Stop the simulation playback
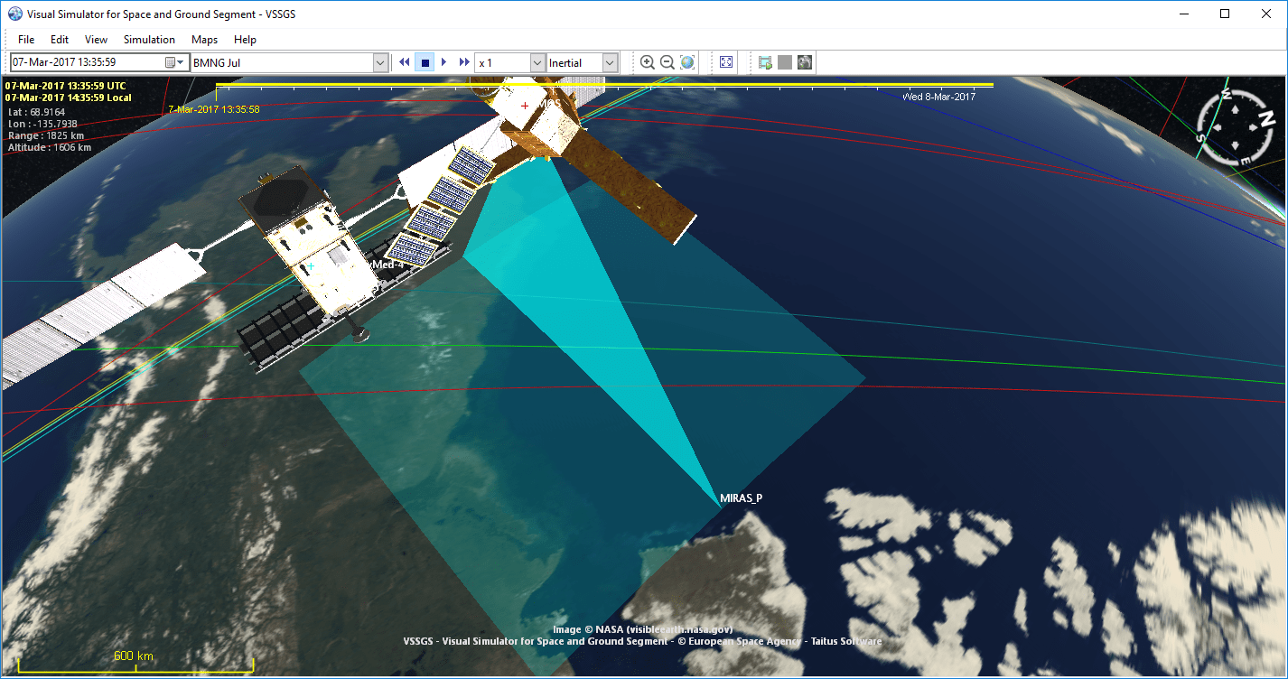The width and height of the screenshot is (1288, 679). 425,62
